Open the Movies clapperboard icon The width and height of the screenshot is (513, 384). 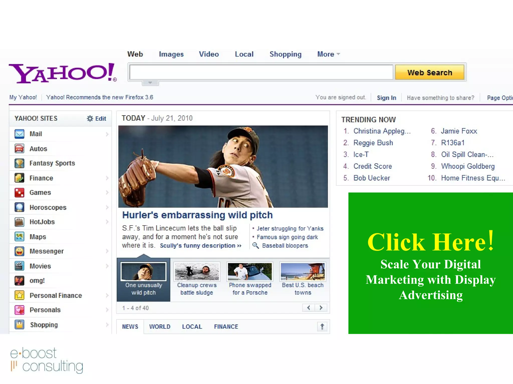[x=19, y=266]
